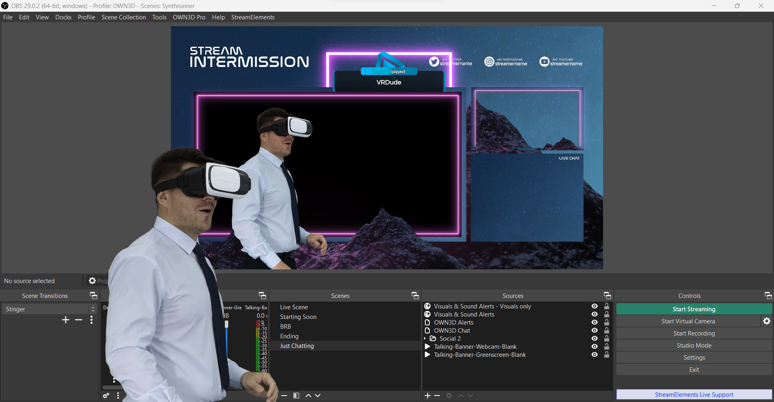
Task: Hide the Talking-Banner-Webcam-Blank source
Action: pyautogui.click(x=595, y=346)
